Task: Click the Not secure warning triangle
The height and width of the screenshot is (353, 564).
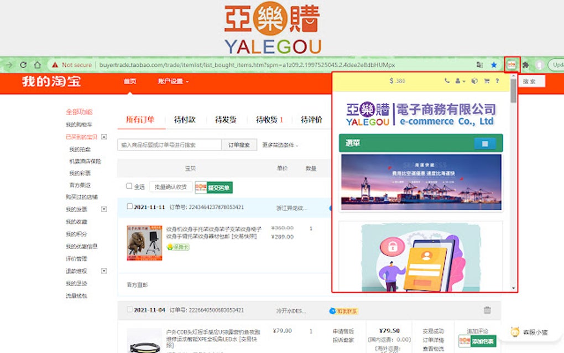Action: tap(55, 65)
